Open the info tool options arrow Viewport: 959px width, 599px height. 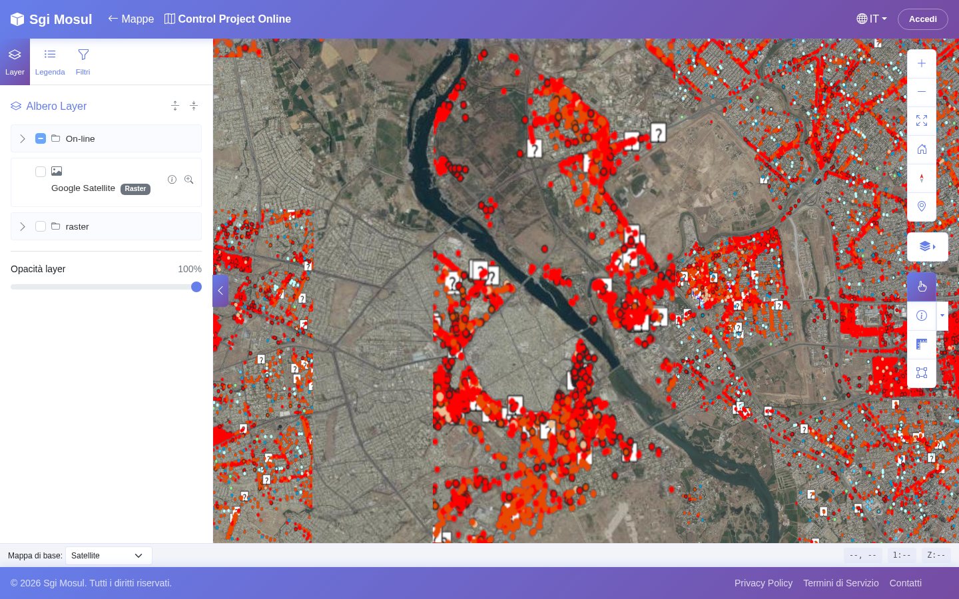point(942,315)
